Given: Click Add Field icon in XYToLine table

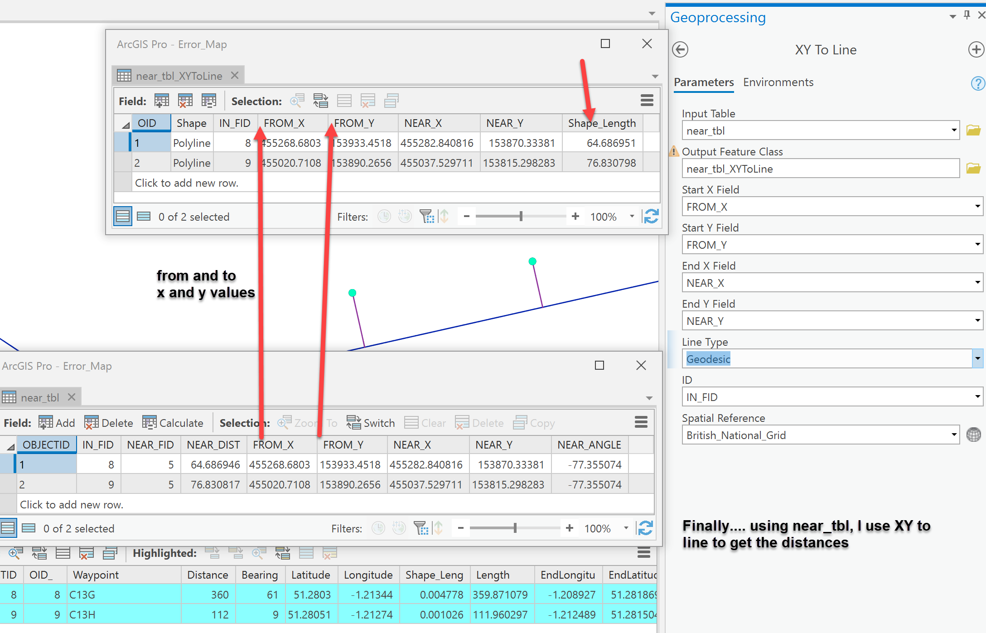Looking at the screenshot, I should pos(161,101).
